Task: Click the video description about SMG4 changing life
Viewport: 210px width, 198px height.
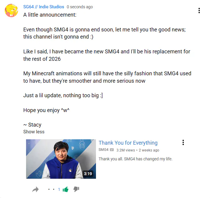Action: [x=135, y=159]
